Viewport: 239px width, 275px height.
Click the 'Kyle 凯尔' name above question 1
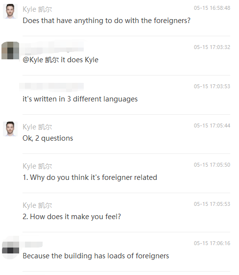click(37, 166)
